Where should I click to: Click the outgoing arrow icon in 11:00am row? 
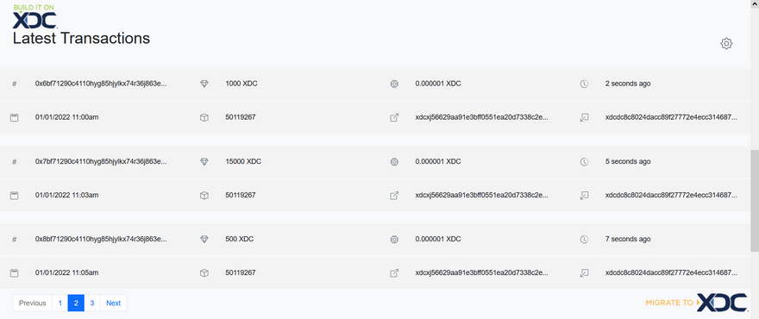pos(394,117)
